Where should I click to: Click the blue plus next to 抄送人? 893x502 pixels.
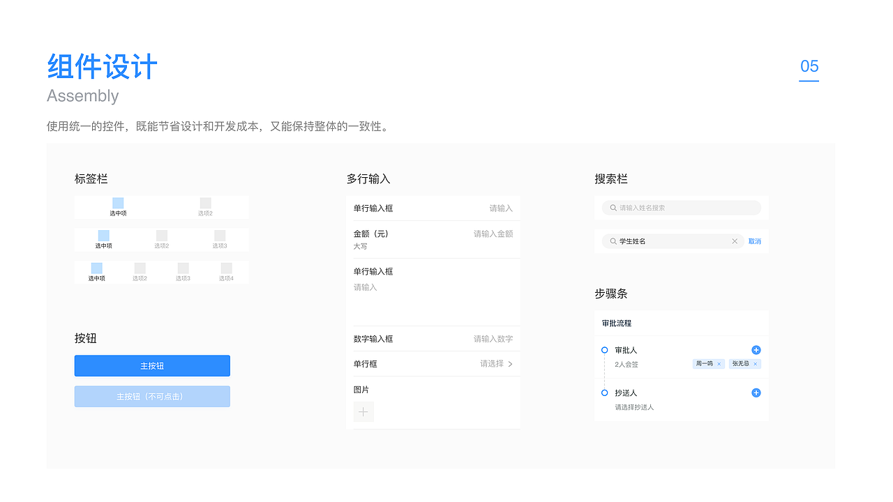756,393
